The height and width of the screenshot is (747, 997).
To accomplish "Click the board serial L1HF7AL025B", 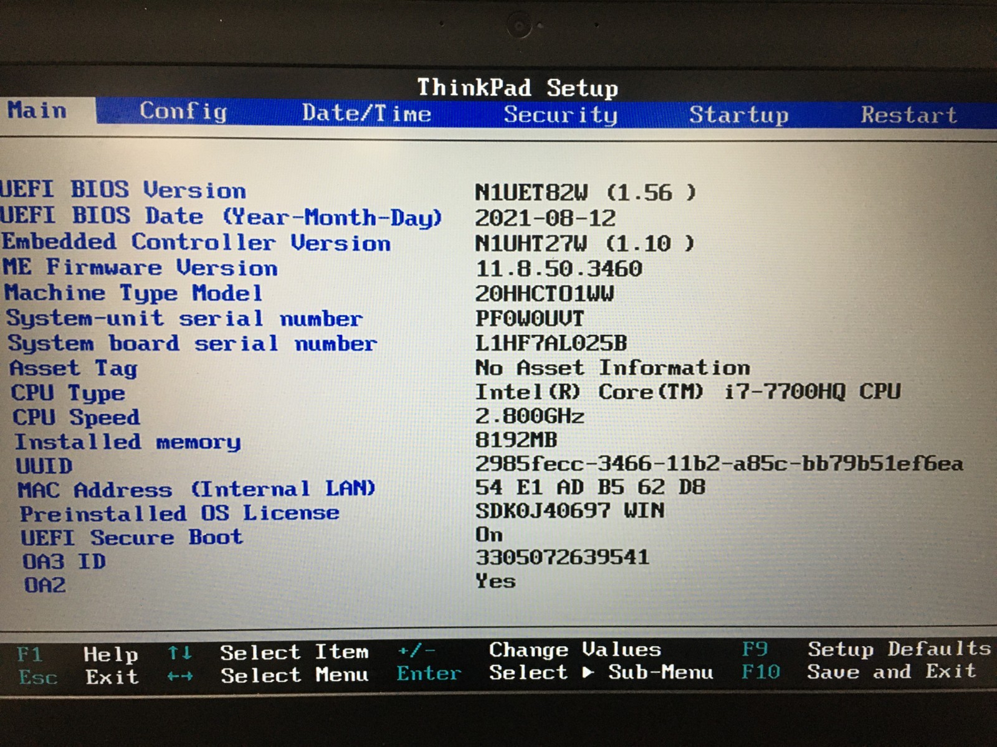I will pyautogui.click(x=551, y=343).
